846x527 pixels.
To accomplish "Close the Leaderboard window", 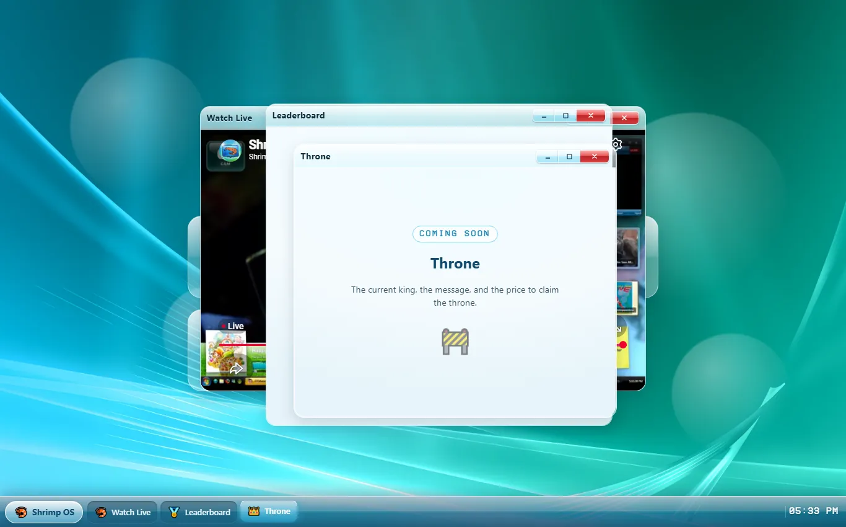I will [x=591, y=116].
